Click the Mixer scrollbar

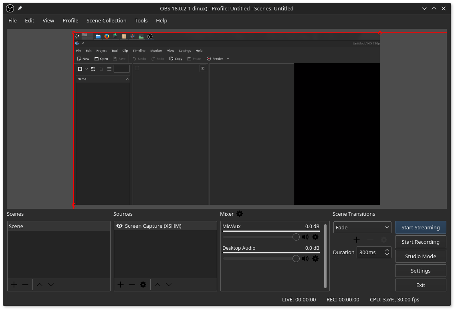tap(325, 256)
